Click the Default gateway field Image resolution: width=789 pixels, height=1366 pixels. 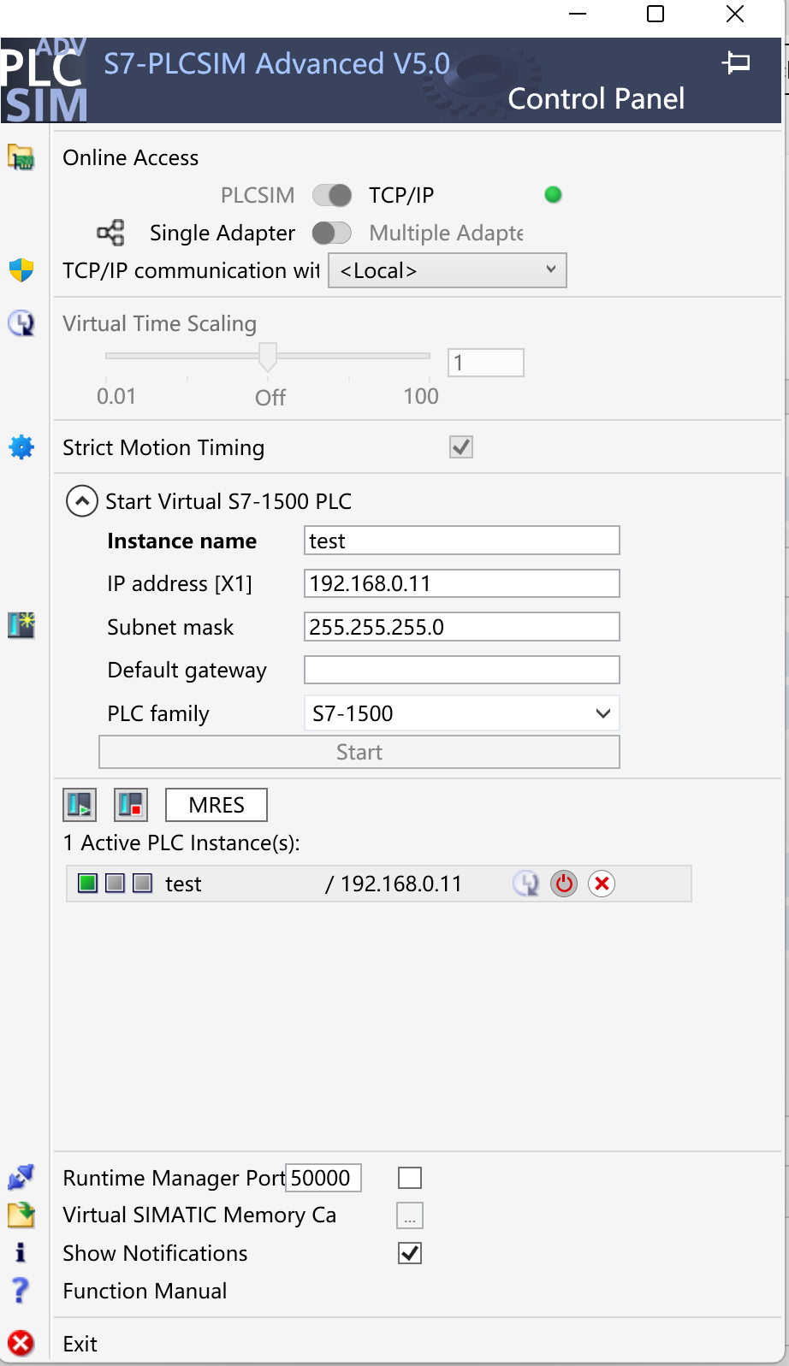pos(462,670)
